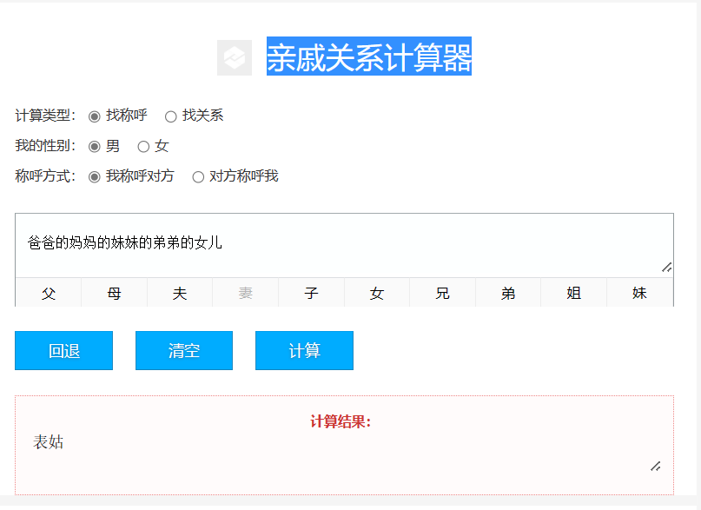This screenshot has height=510, width=701.
Task: Select the 对方称呼我 addressing mode
Action: pos(198,176)
